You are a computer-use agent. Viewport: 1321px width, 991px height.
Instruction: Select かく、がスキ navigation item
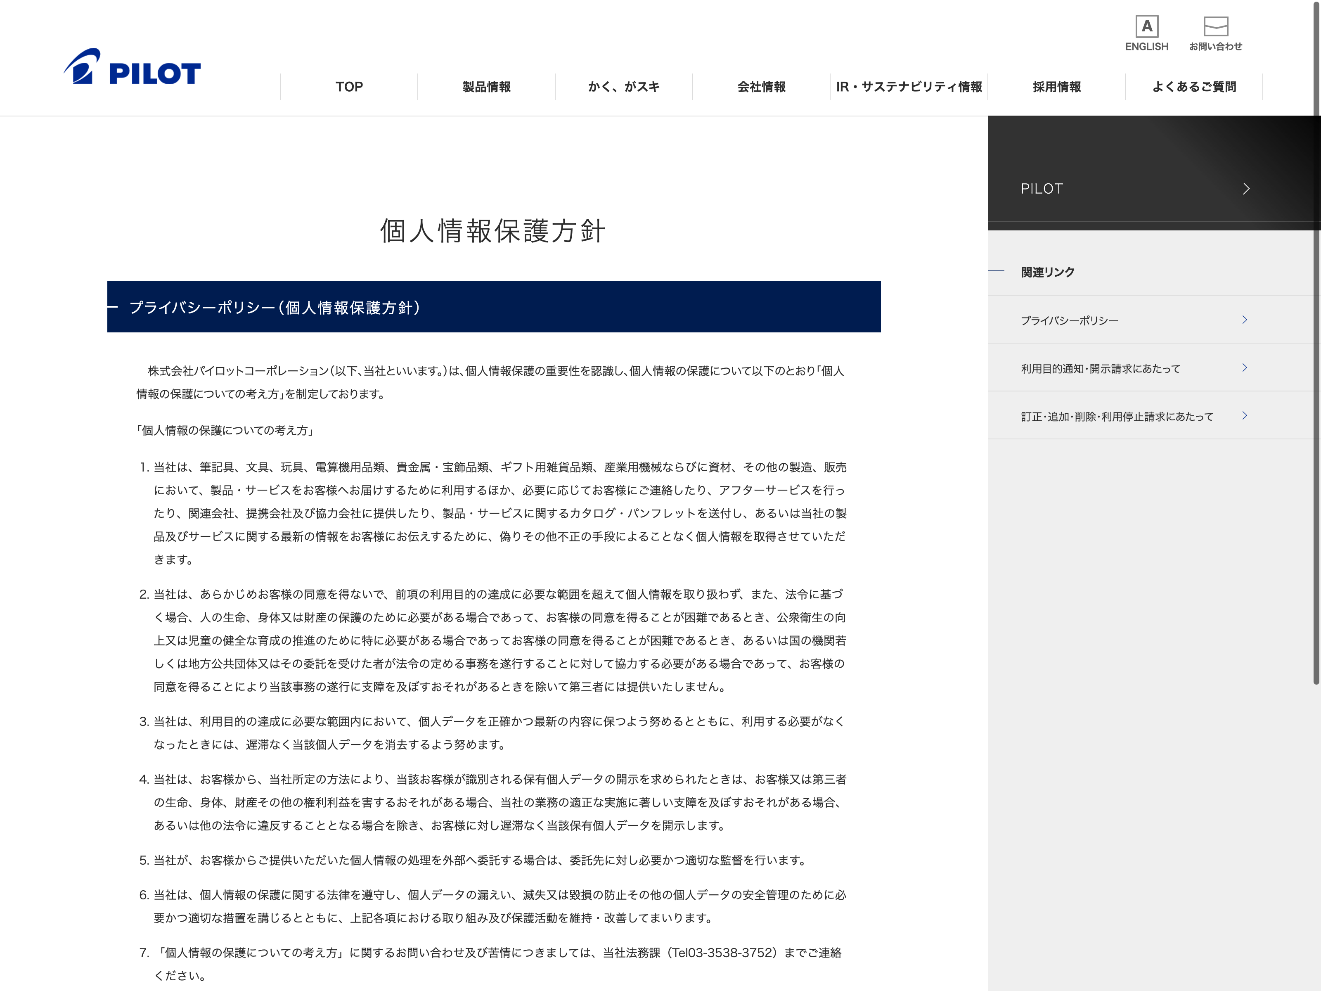pyautogui.click(x=623, y=87)
